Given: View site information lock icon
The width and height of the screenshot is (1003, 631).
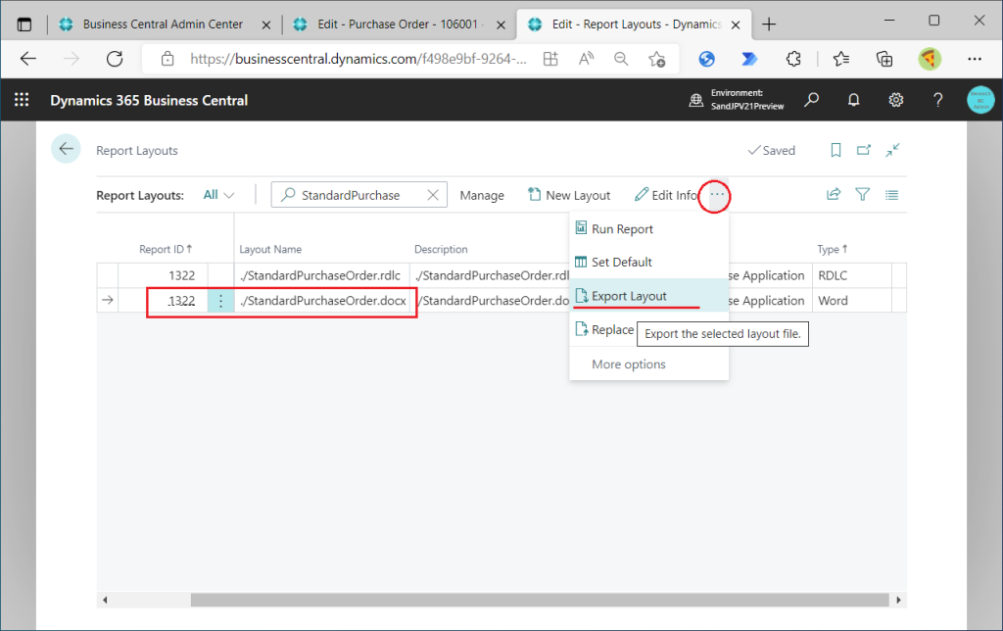Looking at the screenshot, I should pos(167,59).
